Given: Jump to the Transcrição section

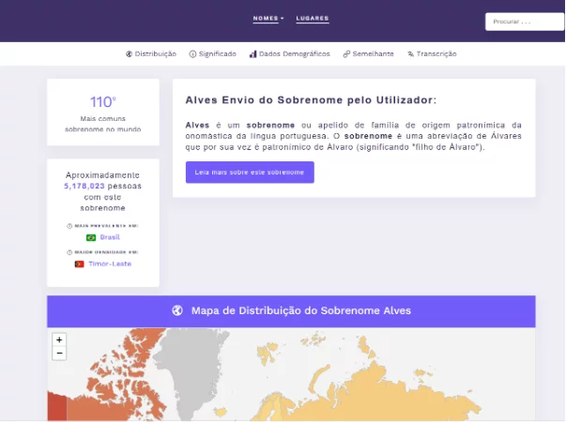Looking at the screenshot, I should pyautogui.click(x=436, y=54).
